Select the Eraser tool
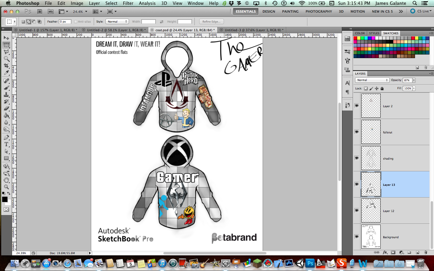Screen dimensions: 434x271 pyautogui.click(x=6, y=108)
